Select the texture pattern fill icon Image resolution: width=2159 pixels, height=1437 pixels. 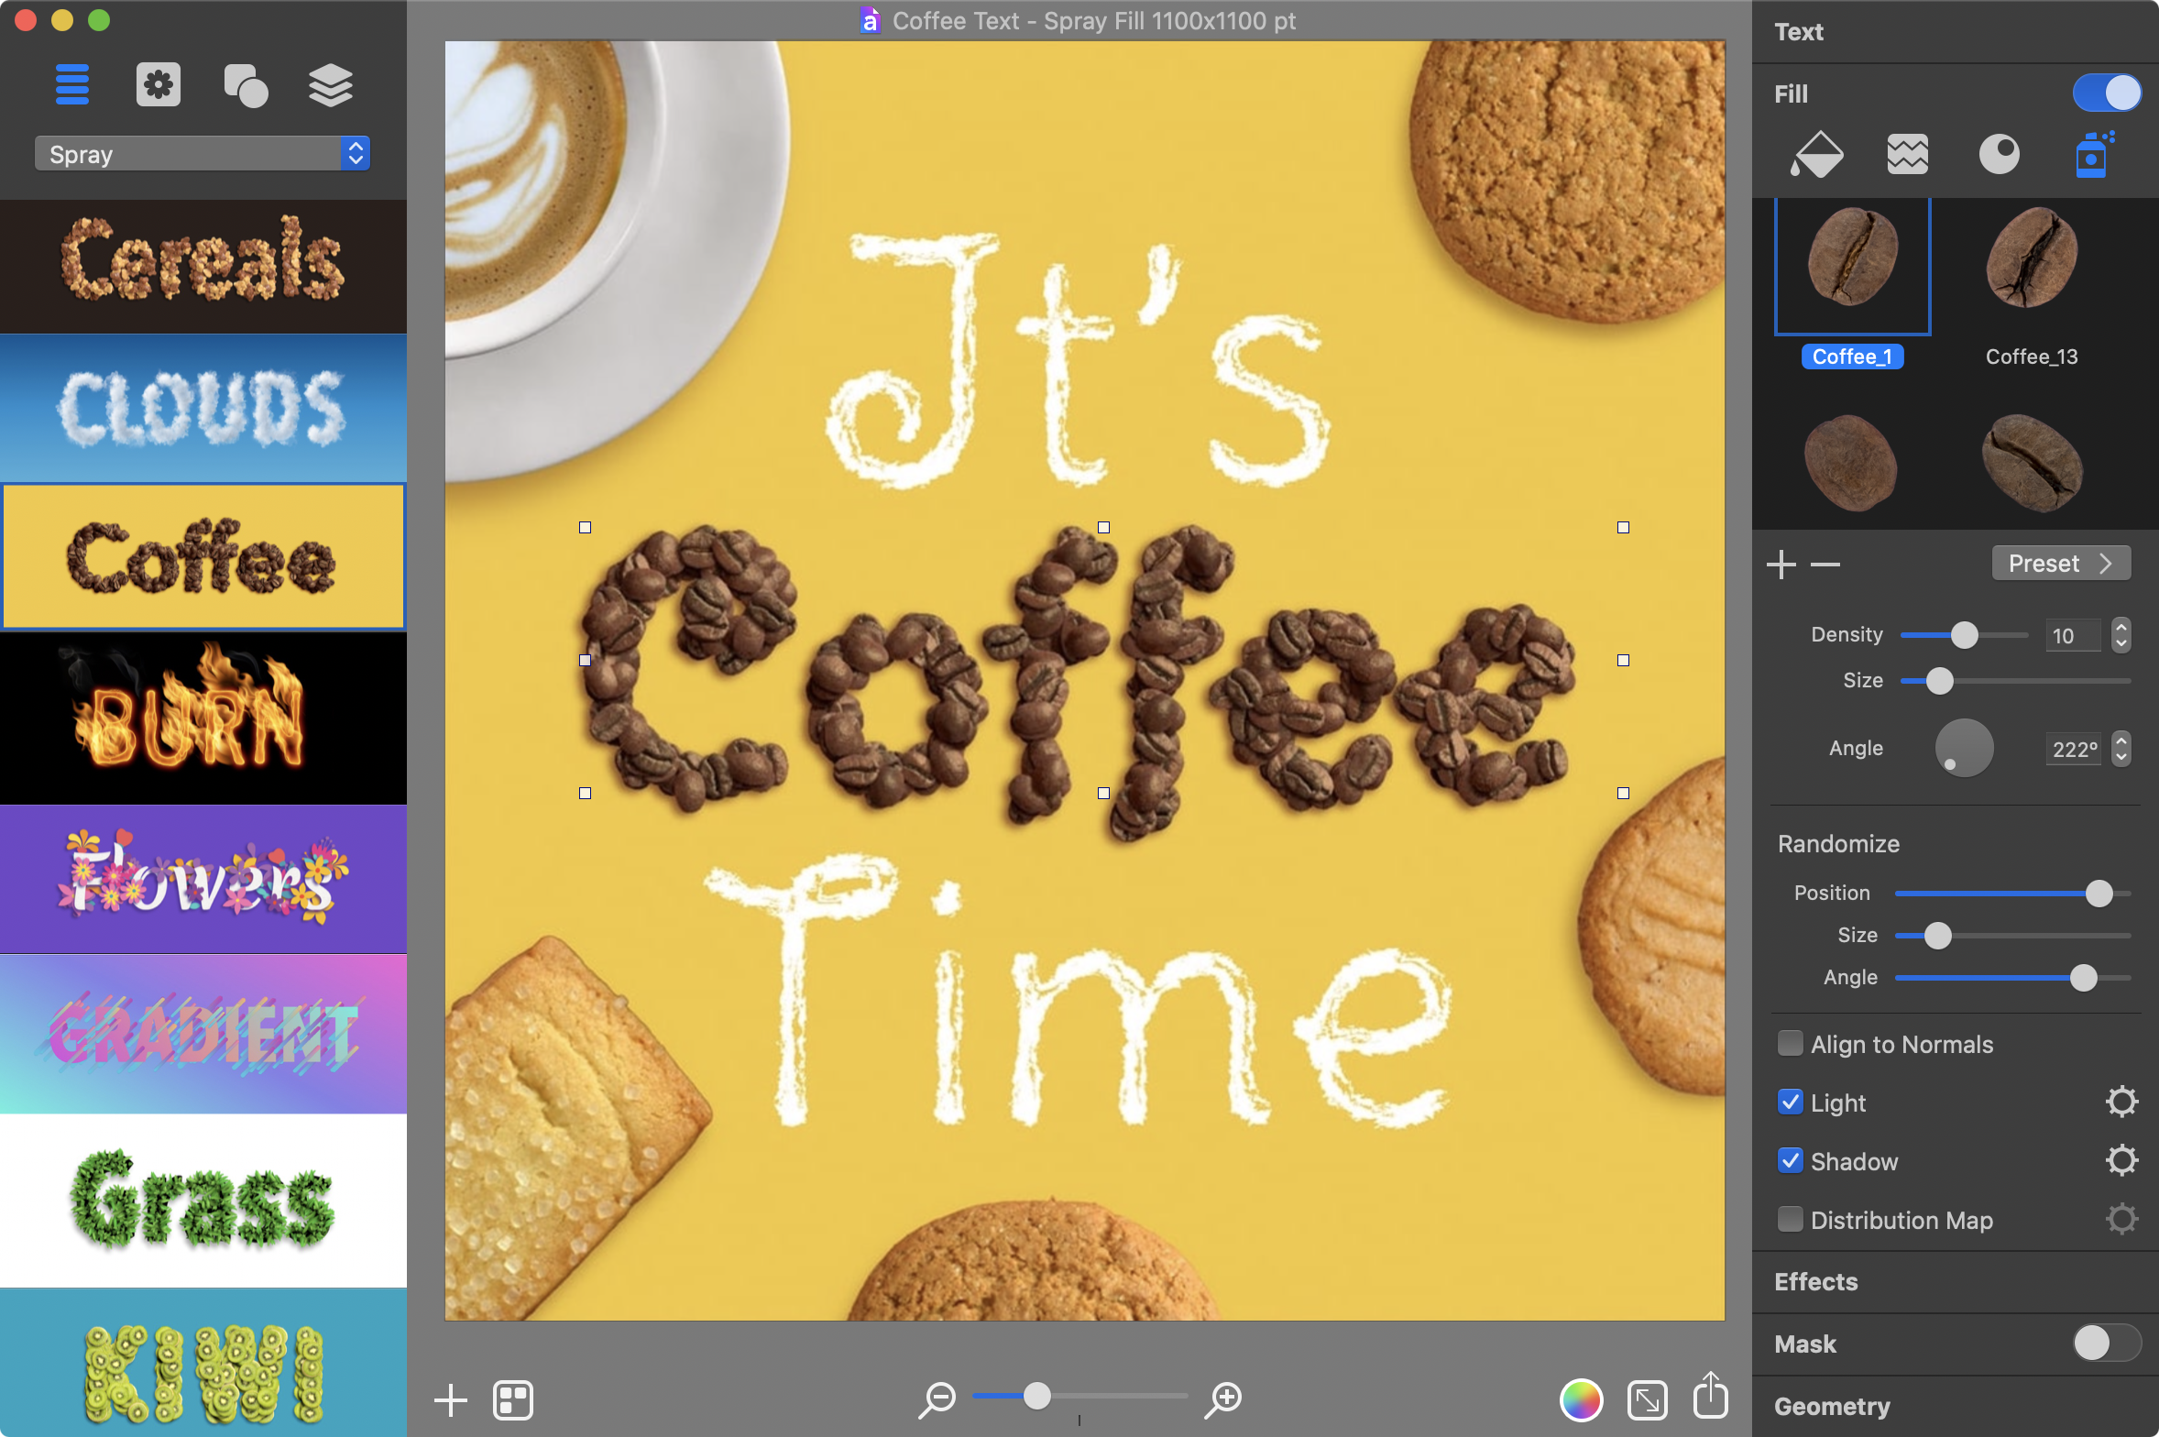[x=1908, y=154]
